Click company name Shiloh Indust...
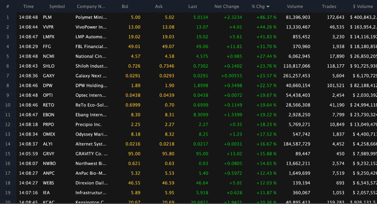 tap(91, 66)
